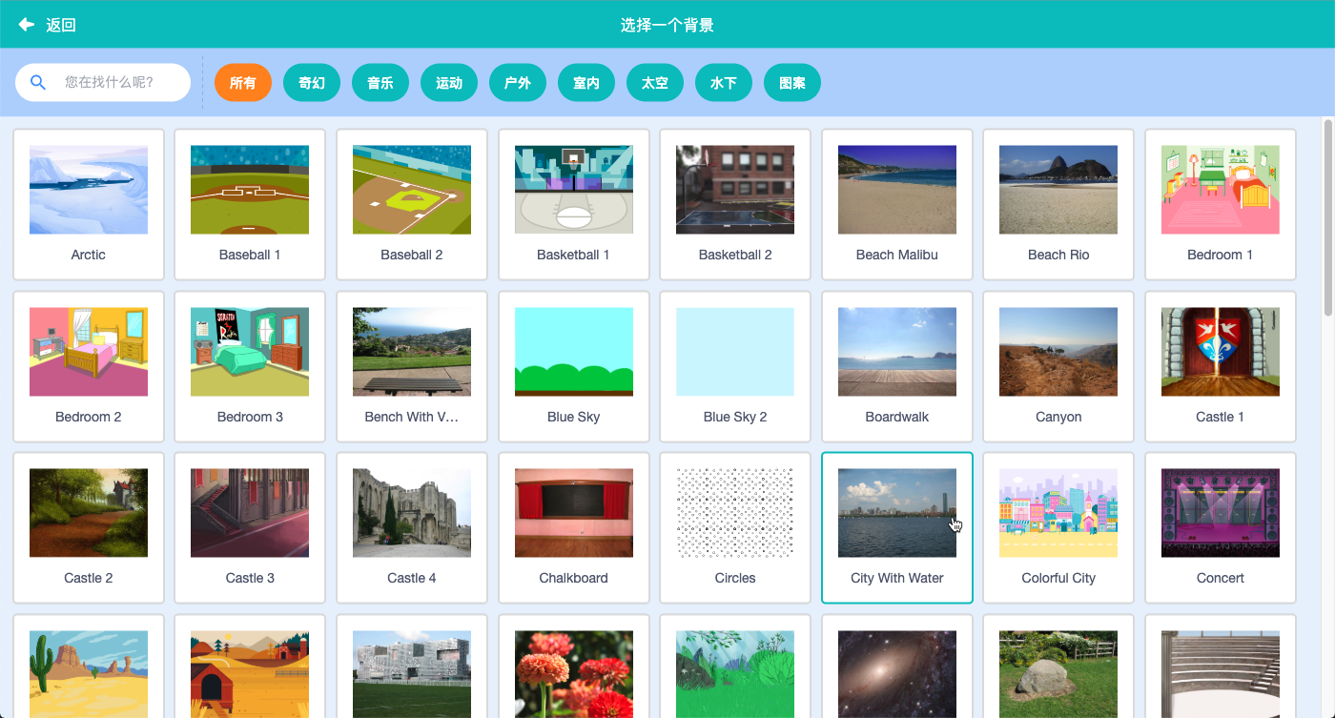This screenshot has height=718, width=1335.
Task: Select the Baseball 2 backdrop
Action: [412, 204]
